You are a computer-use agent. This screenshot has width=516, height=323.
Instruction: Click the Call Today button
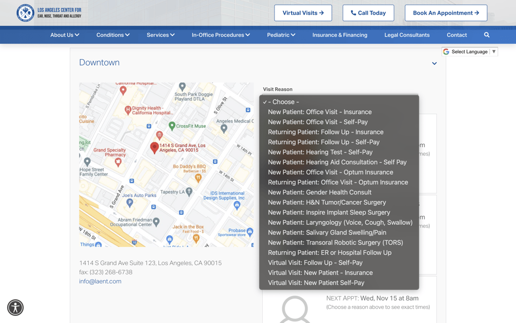[x=368, y=13]
